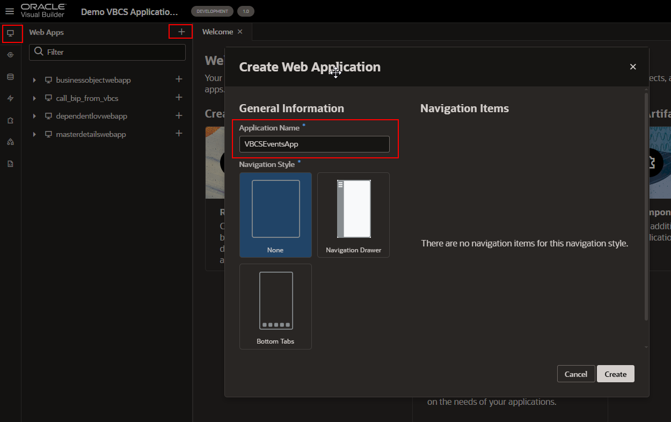Screen dimensions: 671x422
Task: Expand dependentlovwebapp tree node
Action: click(x=34, y=116)
